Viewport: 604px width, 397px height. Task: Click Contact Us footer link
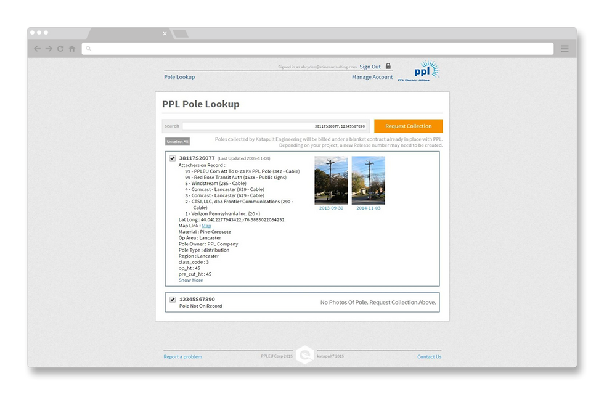point(430,356)
